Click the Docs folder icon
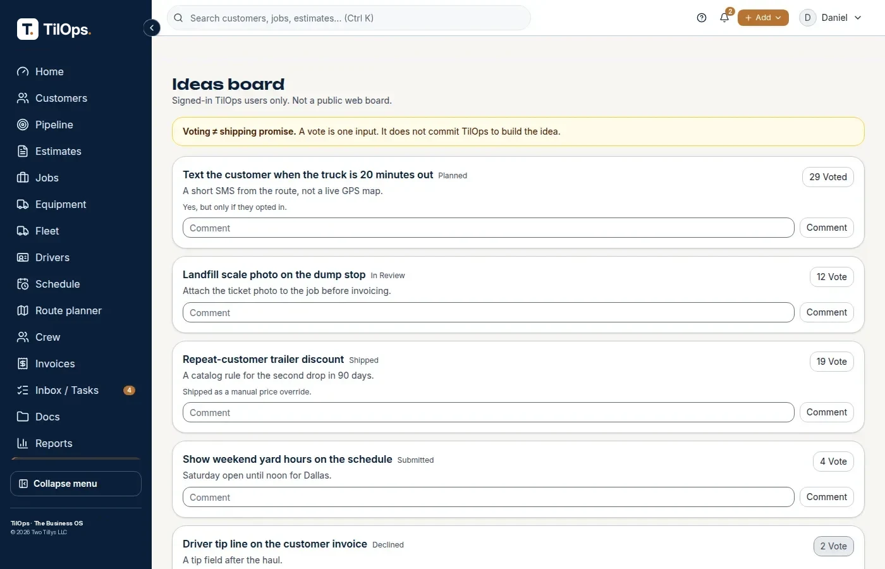Image resolution: width=885 pixels, height=569 pixels. pos(23,417)
